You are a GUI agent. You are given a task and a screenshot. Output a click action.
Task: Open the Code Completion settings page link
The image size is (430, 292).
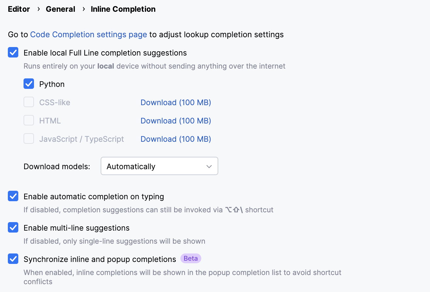coord(88,34)
